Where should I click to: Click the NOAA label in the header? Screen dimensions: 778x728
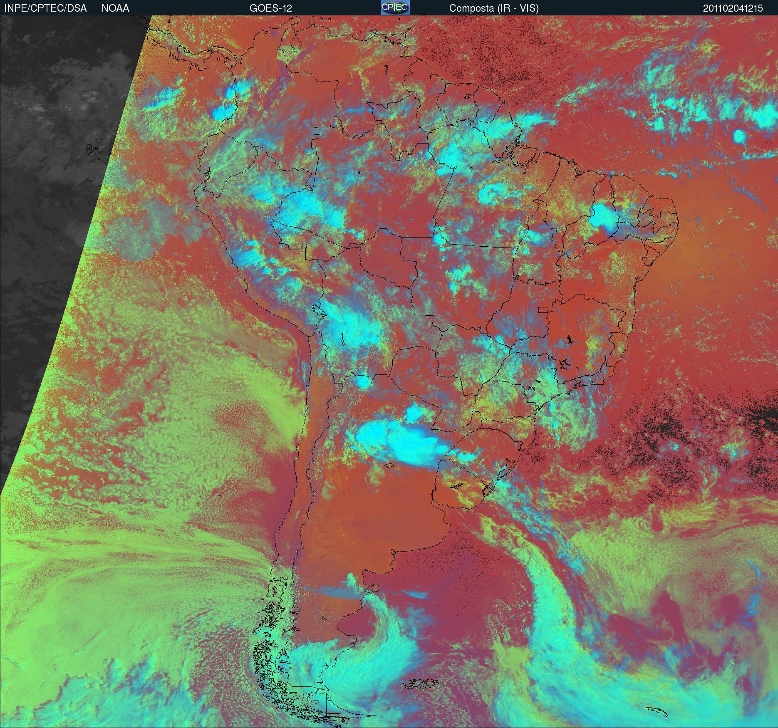[115, 8]
